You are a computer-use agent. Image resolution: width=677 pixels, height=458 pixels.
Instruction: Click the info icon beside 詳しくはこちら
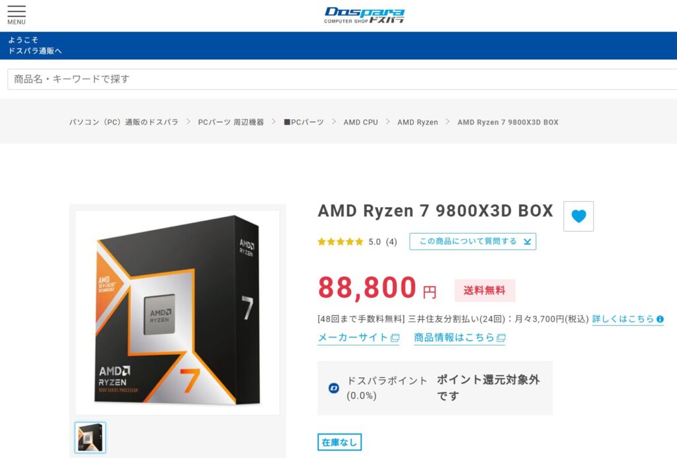(x=660, y=319)
